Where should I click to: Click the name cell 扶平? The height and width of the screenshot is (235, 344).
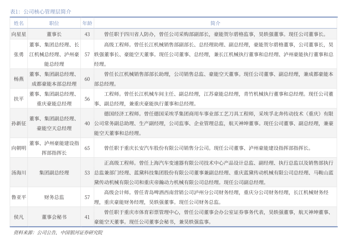pyautogui.click(x=19, y=99)
